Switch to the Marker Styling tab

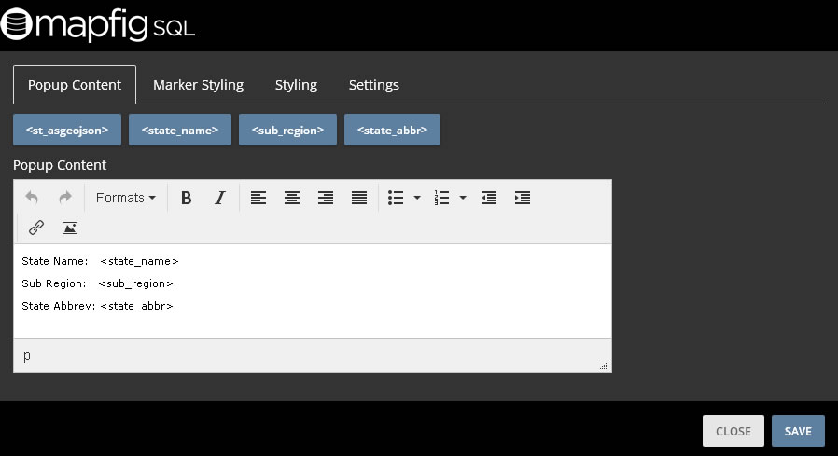[x=198, y=85]
